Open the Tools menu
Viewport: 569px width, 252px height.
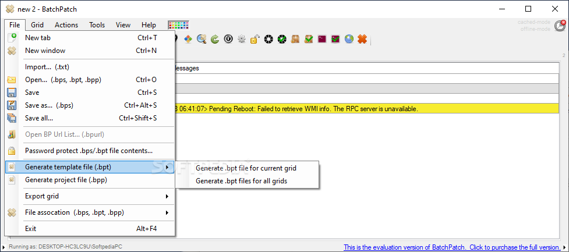point(97,25)
